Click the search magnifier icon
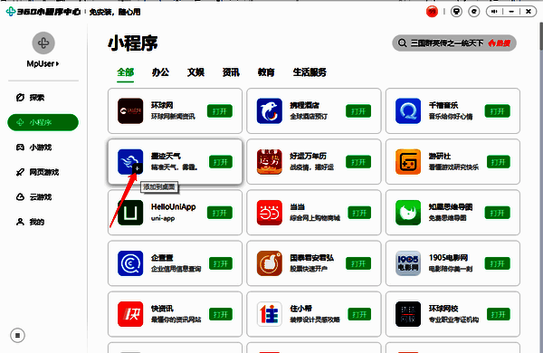The height and width of the screenshot is (353, 543). pyautogui.click(x=402, y=43)
